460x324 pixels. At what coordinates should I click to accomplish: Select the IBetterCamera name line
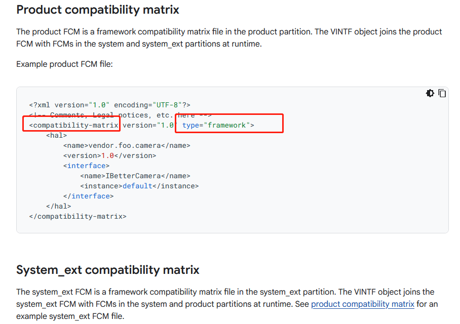click(135, 176)
